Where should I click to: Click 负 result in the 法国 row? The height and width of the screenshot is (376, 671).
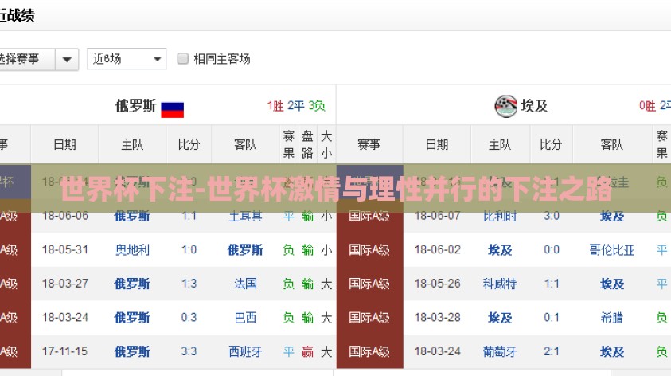pos(288,284)
